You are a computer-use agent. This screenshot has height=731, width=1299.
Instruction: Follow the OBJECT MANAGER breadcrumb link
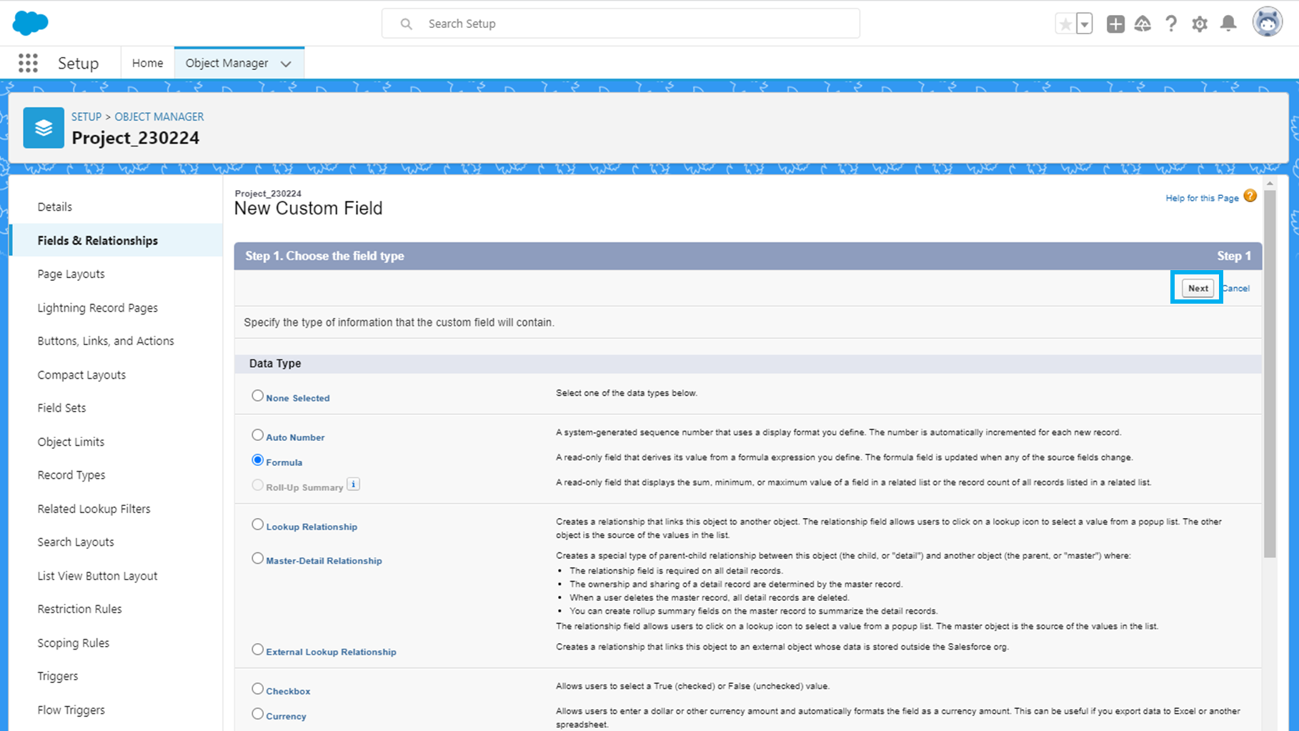159,116
